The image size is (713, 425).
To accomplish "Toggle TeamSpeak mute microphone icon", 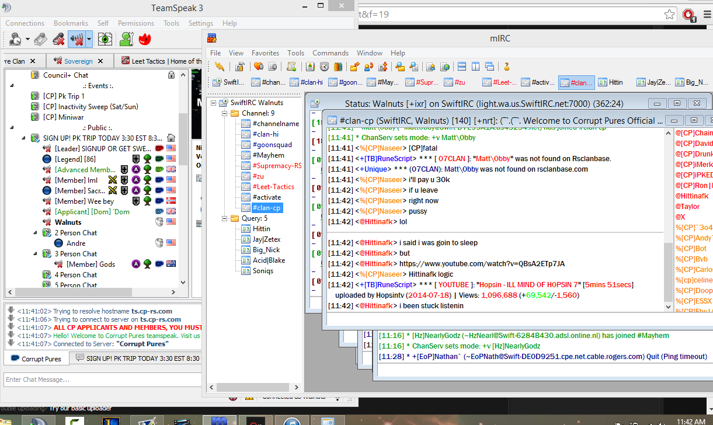I will tap(58, 40).
